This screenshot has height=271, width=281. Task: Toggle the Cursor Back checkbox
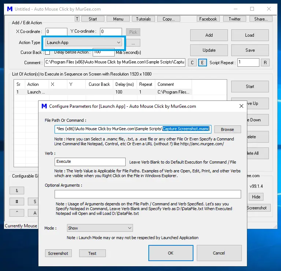pos(48,52)
